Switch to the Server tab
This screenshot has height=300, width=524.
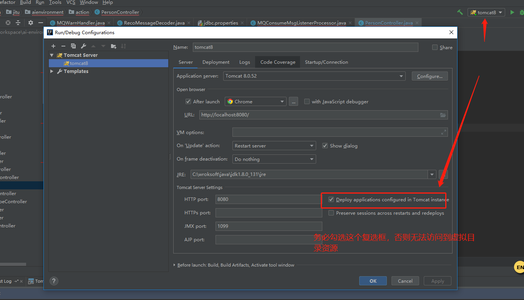tap(186, 62)
